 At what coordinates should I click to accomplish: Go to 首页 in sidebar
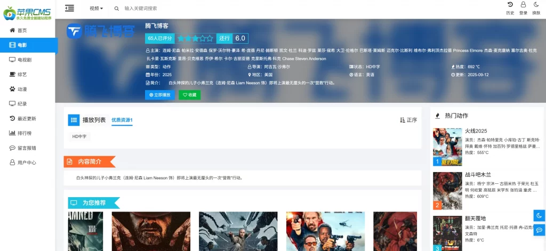pos(22,30)
